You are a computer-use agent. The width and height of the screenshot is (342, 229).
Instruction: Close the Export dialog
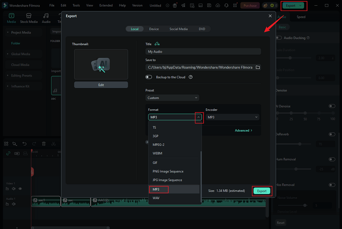point(270,16)
